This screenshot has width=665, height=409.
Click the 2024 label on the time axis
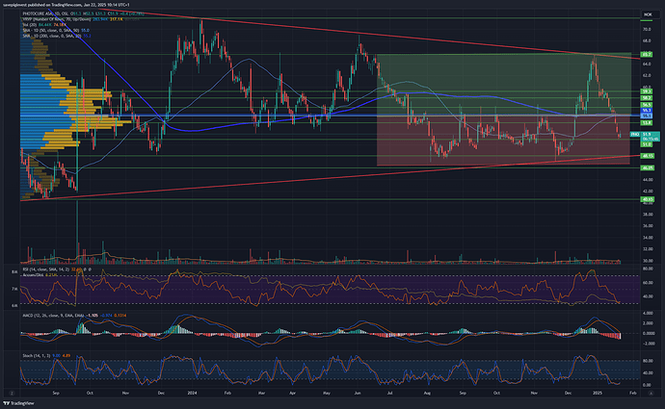point(192,393)
